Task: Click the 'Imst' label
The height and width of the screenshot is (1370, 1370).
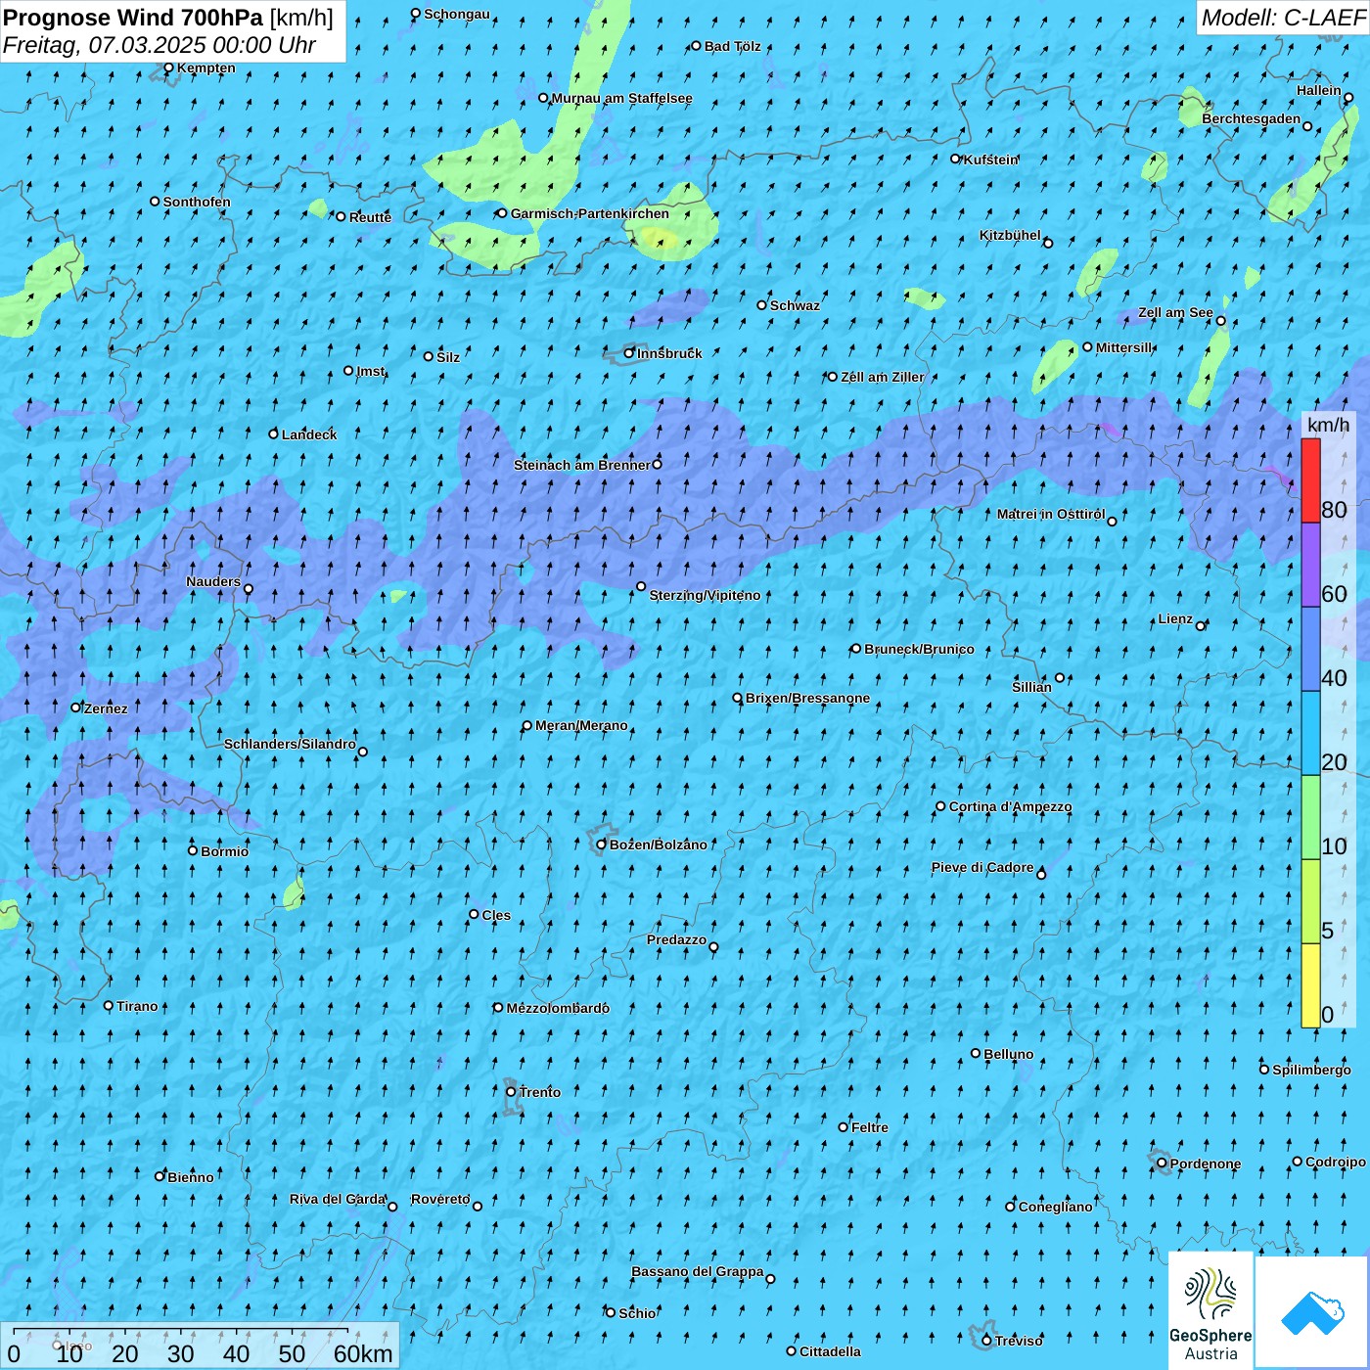Action: 371,371
